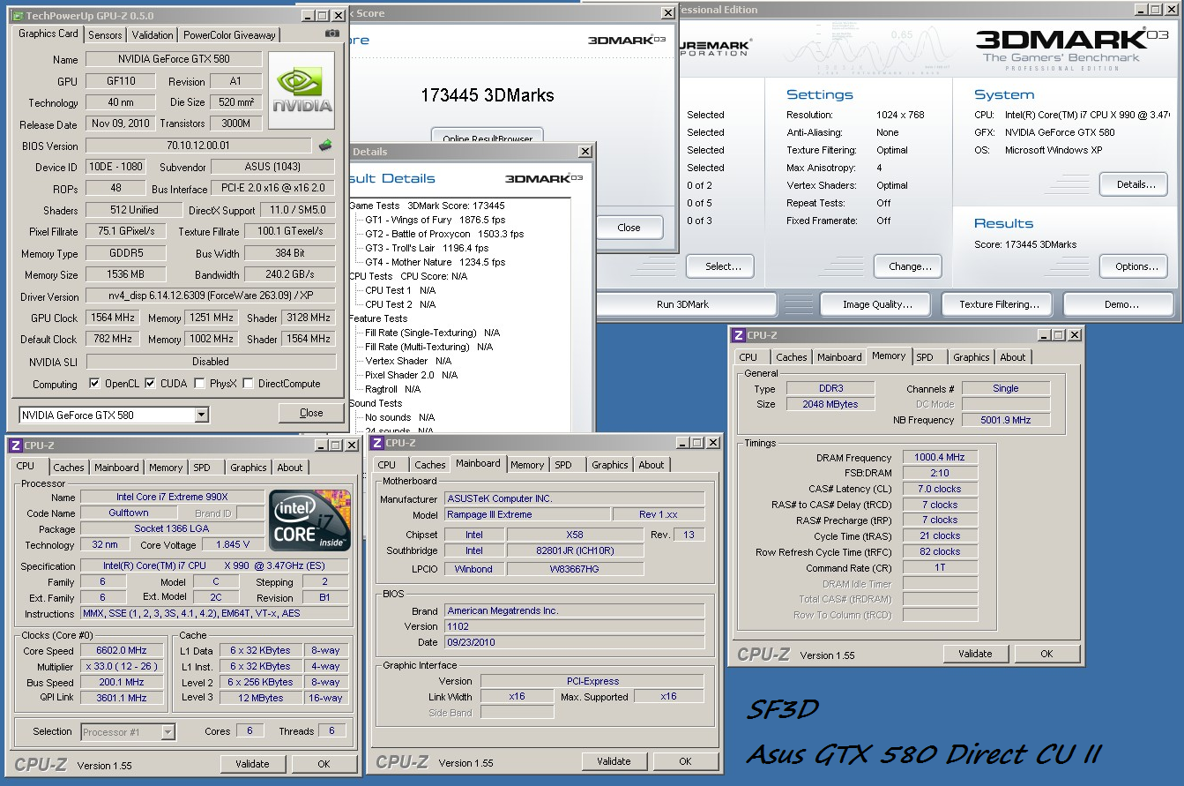Select the Graphics Card tab in GPU-Z
Screen dimensions: 1184x786
[48, 34]
